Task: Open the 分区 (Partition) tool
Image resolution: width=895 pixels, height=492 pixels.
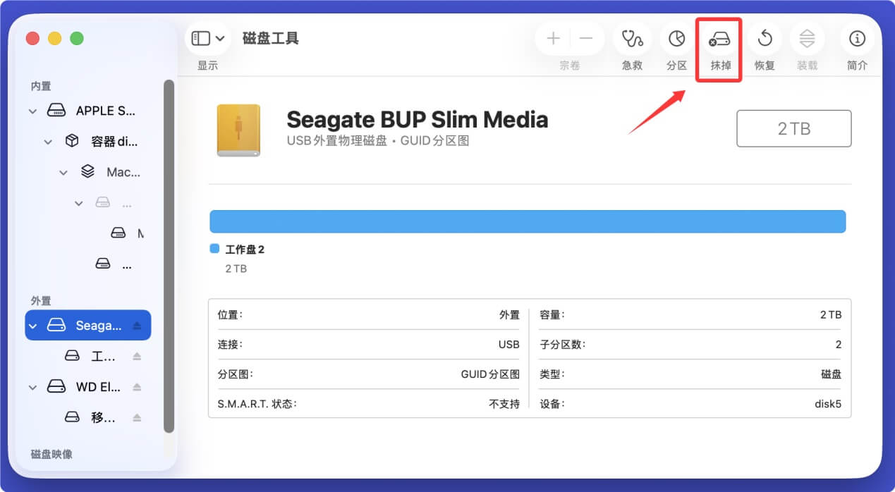Action: click(676, 39)
